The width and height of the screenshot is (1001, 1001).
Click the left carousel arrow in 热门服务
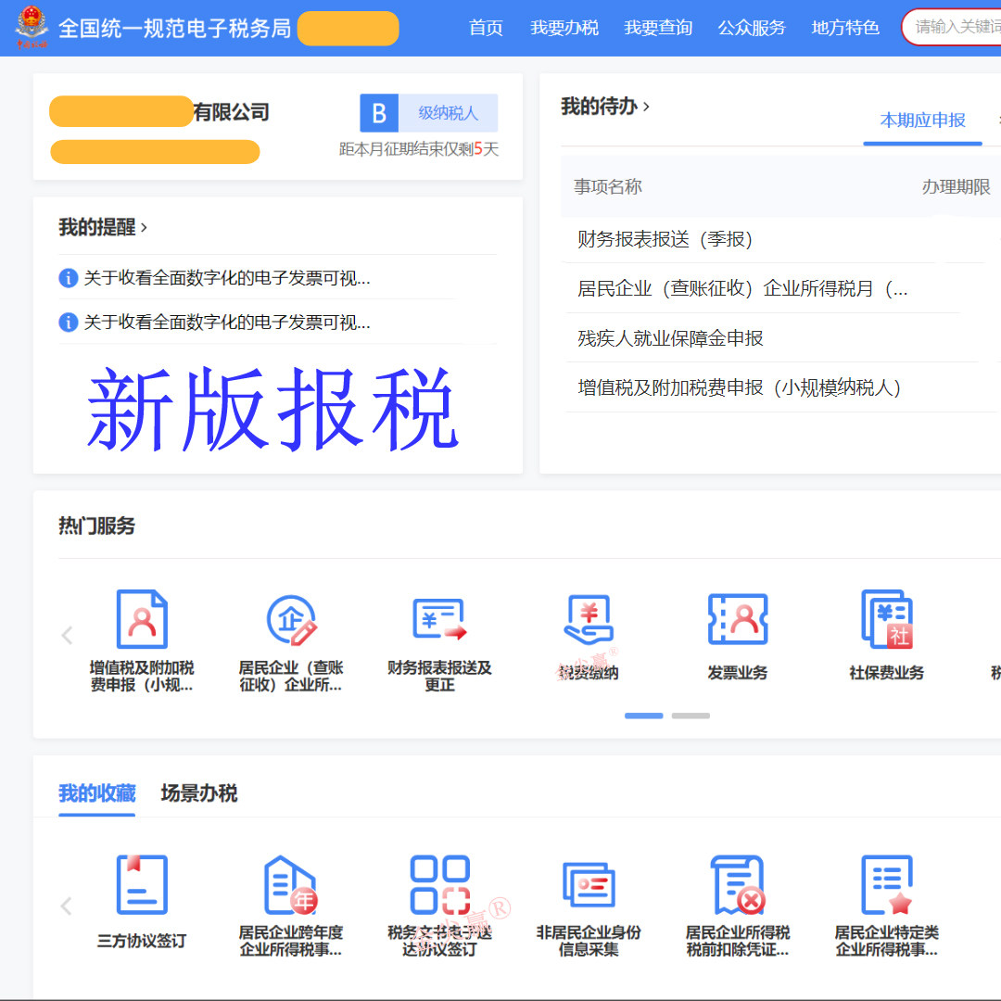(x=66, y=635)
